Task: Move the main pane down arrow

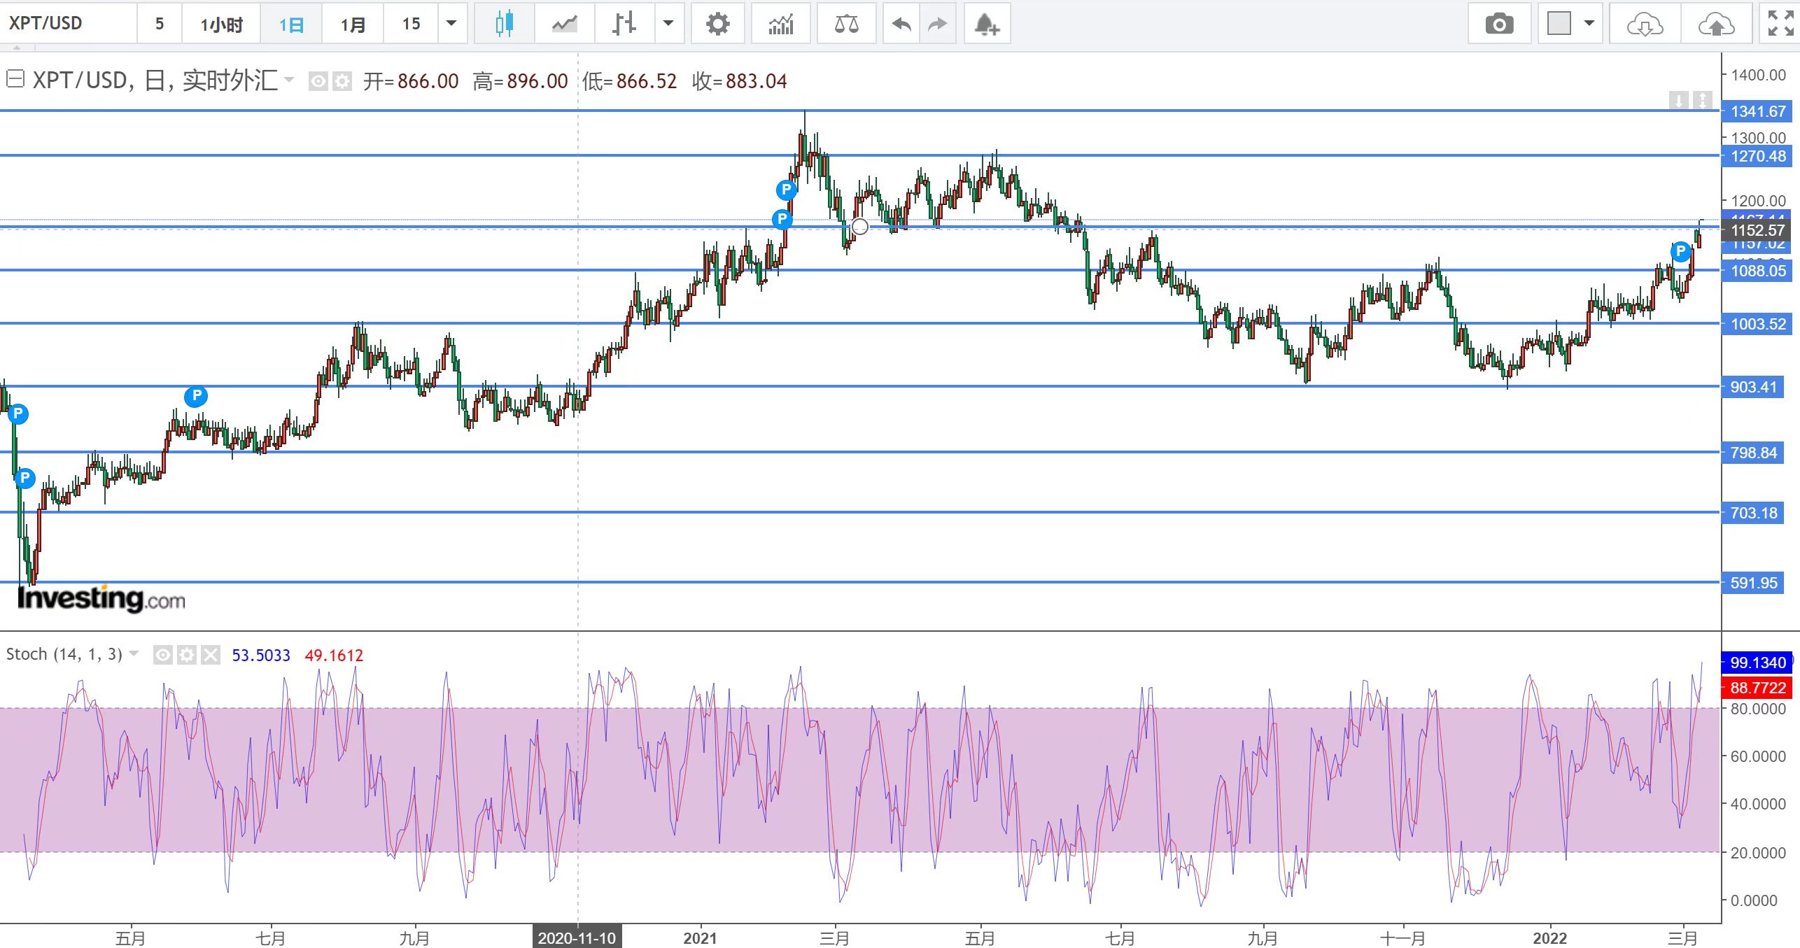Action: [1678, 101]
